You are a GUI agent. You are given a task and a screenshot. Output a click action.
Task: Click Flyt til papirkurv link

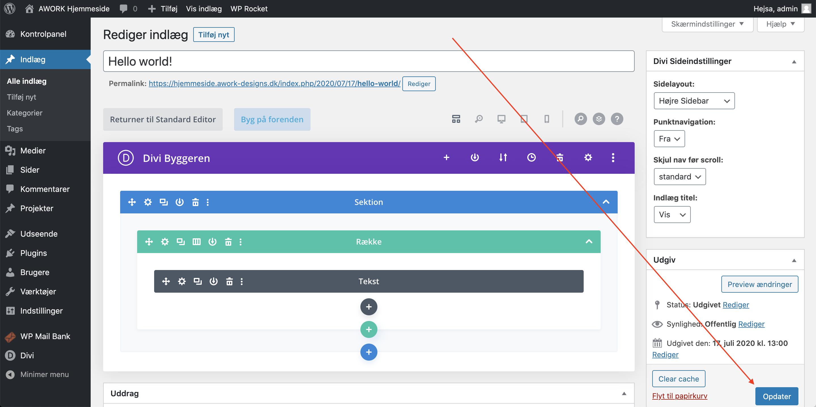pos(679,396)
